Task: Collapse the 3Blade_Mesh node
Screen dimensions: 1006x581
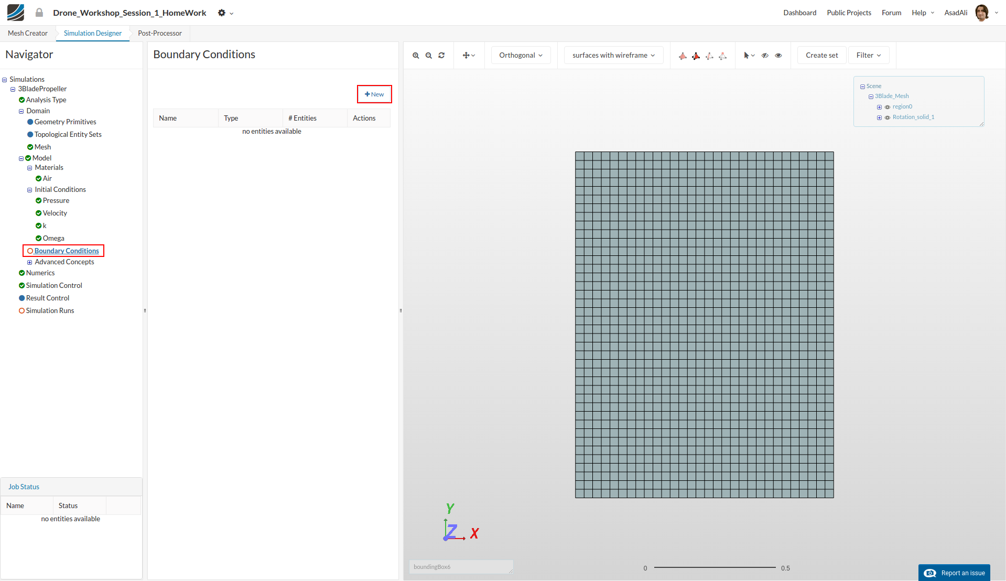Action: (871, 96)
